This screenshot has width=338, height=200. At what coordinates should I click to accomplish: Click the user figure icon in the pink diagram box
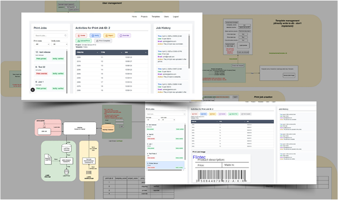coord(44,124)
